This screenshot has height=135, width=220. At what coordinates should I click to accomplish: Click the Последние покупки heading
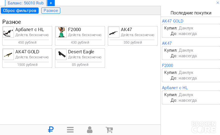tap(191, 13)
